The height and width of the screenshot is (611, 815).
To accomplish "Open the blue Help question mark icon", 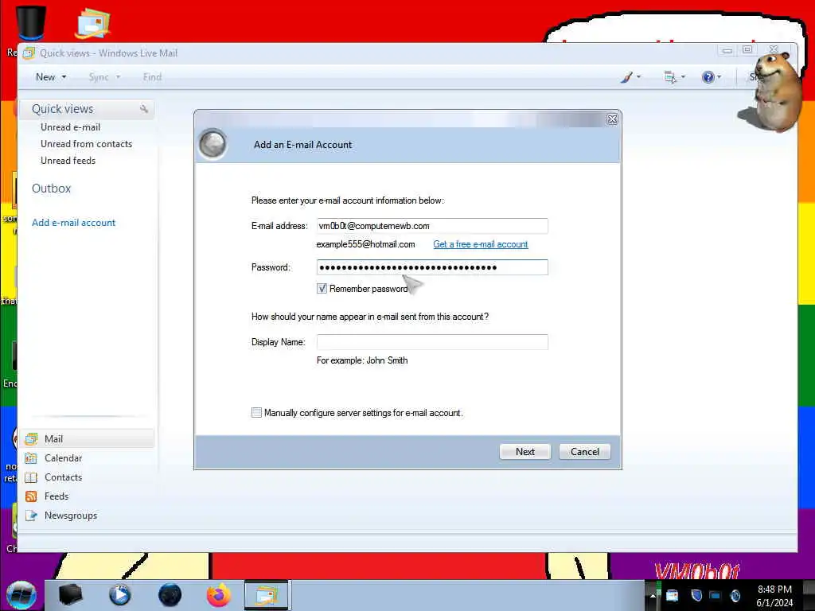I will point(708,77).
